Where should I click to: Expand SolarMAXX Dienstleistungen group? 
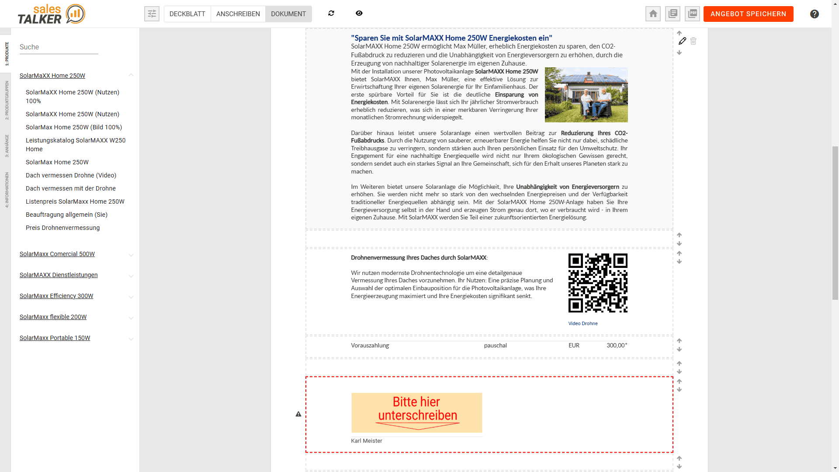tap(131, 276)
